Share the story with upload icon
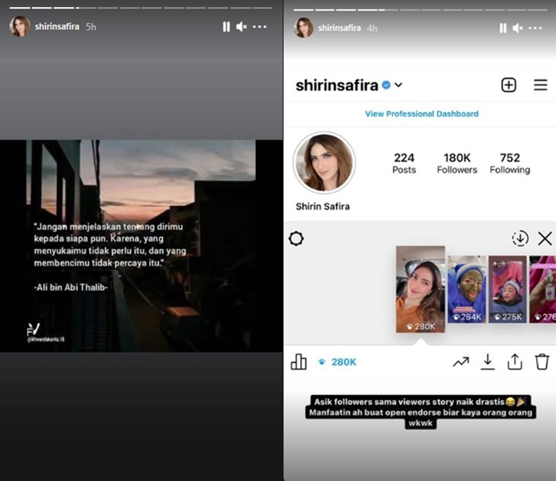The height and width of the screenshot is (481, 556). pyautogui.click(x=514, y=362)
